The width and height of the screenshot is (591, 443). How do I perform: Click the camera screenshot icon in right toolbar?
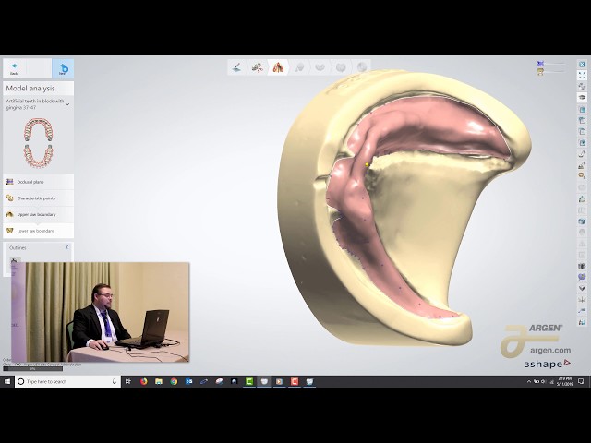(582, 266)
